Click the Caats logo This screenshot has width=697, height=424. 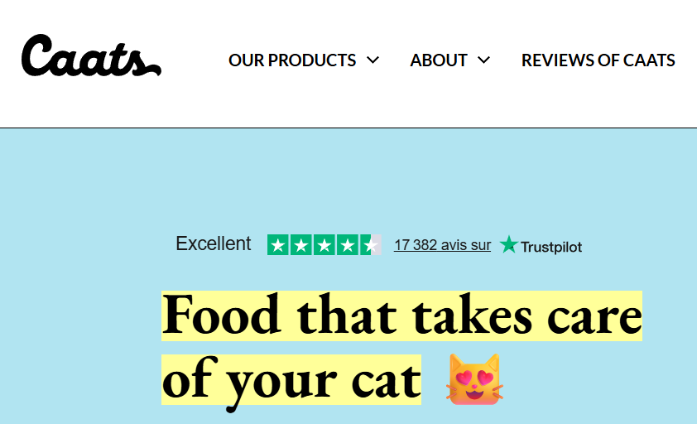tap(91, 56)
